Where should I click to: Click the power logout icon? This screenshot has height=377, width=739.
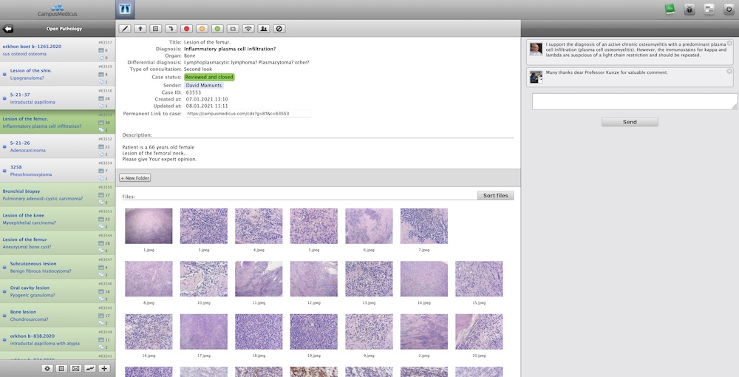point(729,10)
